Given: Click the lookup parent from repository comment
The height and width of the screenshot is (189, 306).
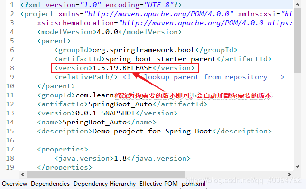Looking at the screenshot, I should pyautogui.click(x=204, y=77).
